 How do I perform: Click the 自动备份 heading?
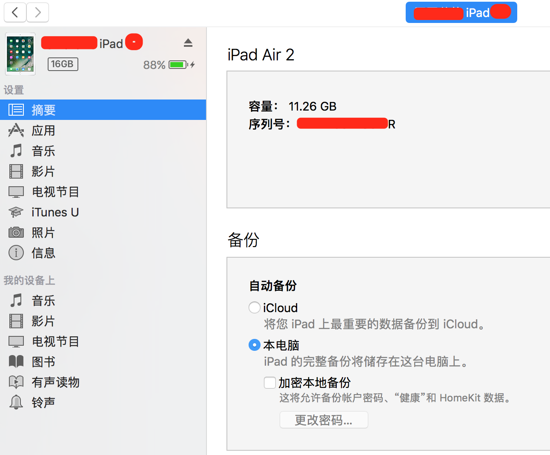273,285
